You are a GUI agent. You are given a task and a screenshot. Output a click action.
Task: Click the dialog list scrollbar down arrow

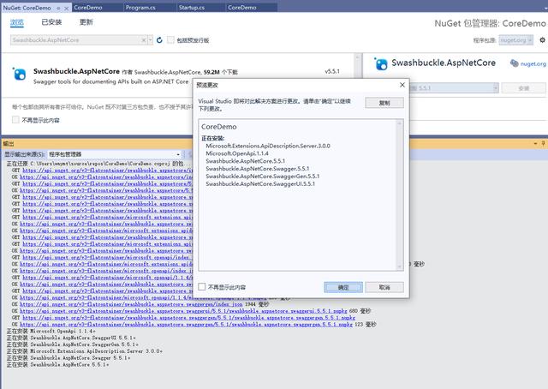400,267
